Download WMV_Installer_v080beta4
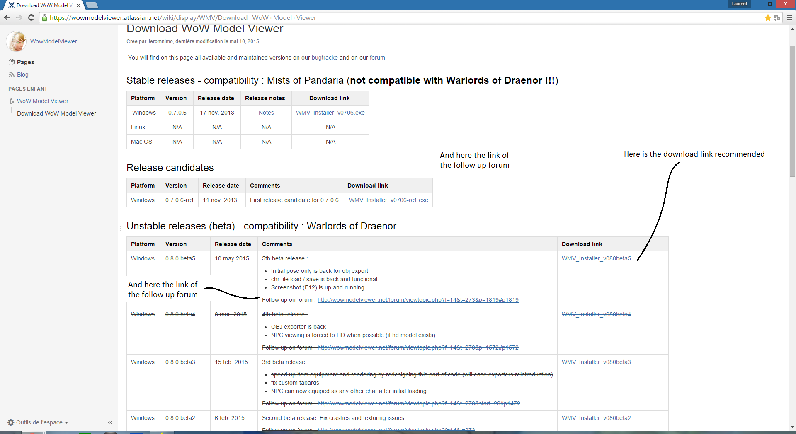 point(596,314)
